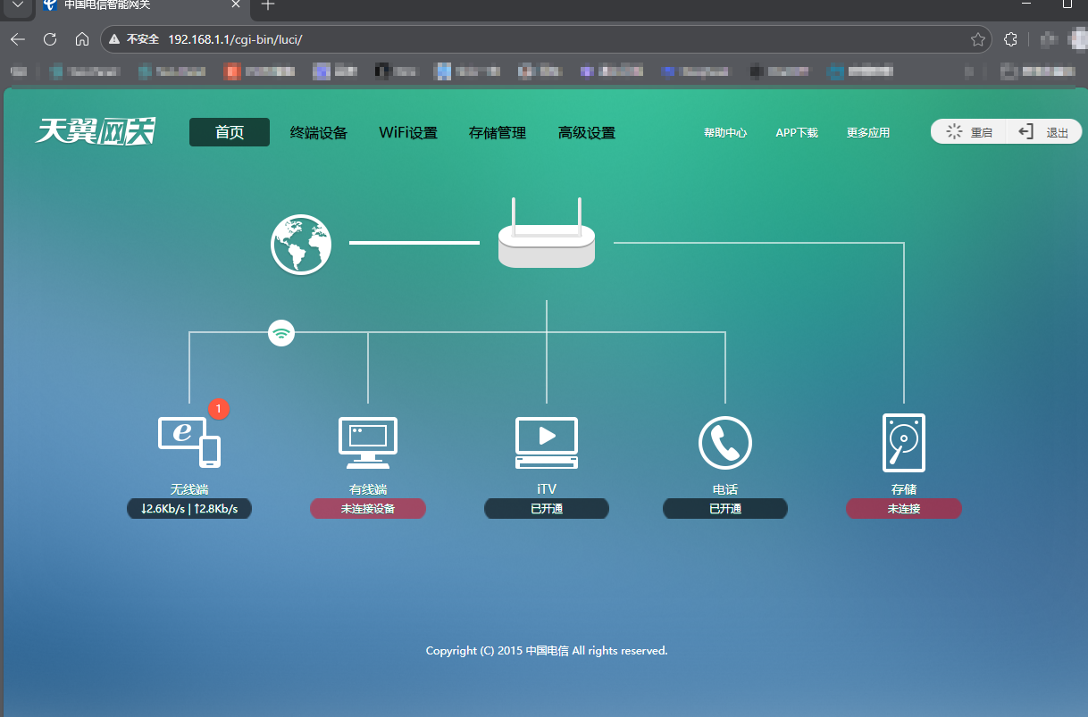Close the 中国电信智能网关 browser tab
Screen dimensions: 1088x717
(x=237, y=4)
